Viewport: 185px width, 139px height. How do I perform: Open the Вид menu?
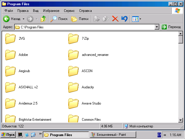tap(36, 11)
